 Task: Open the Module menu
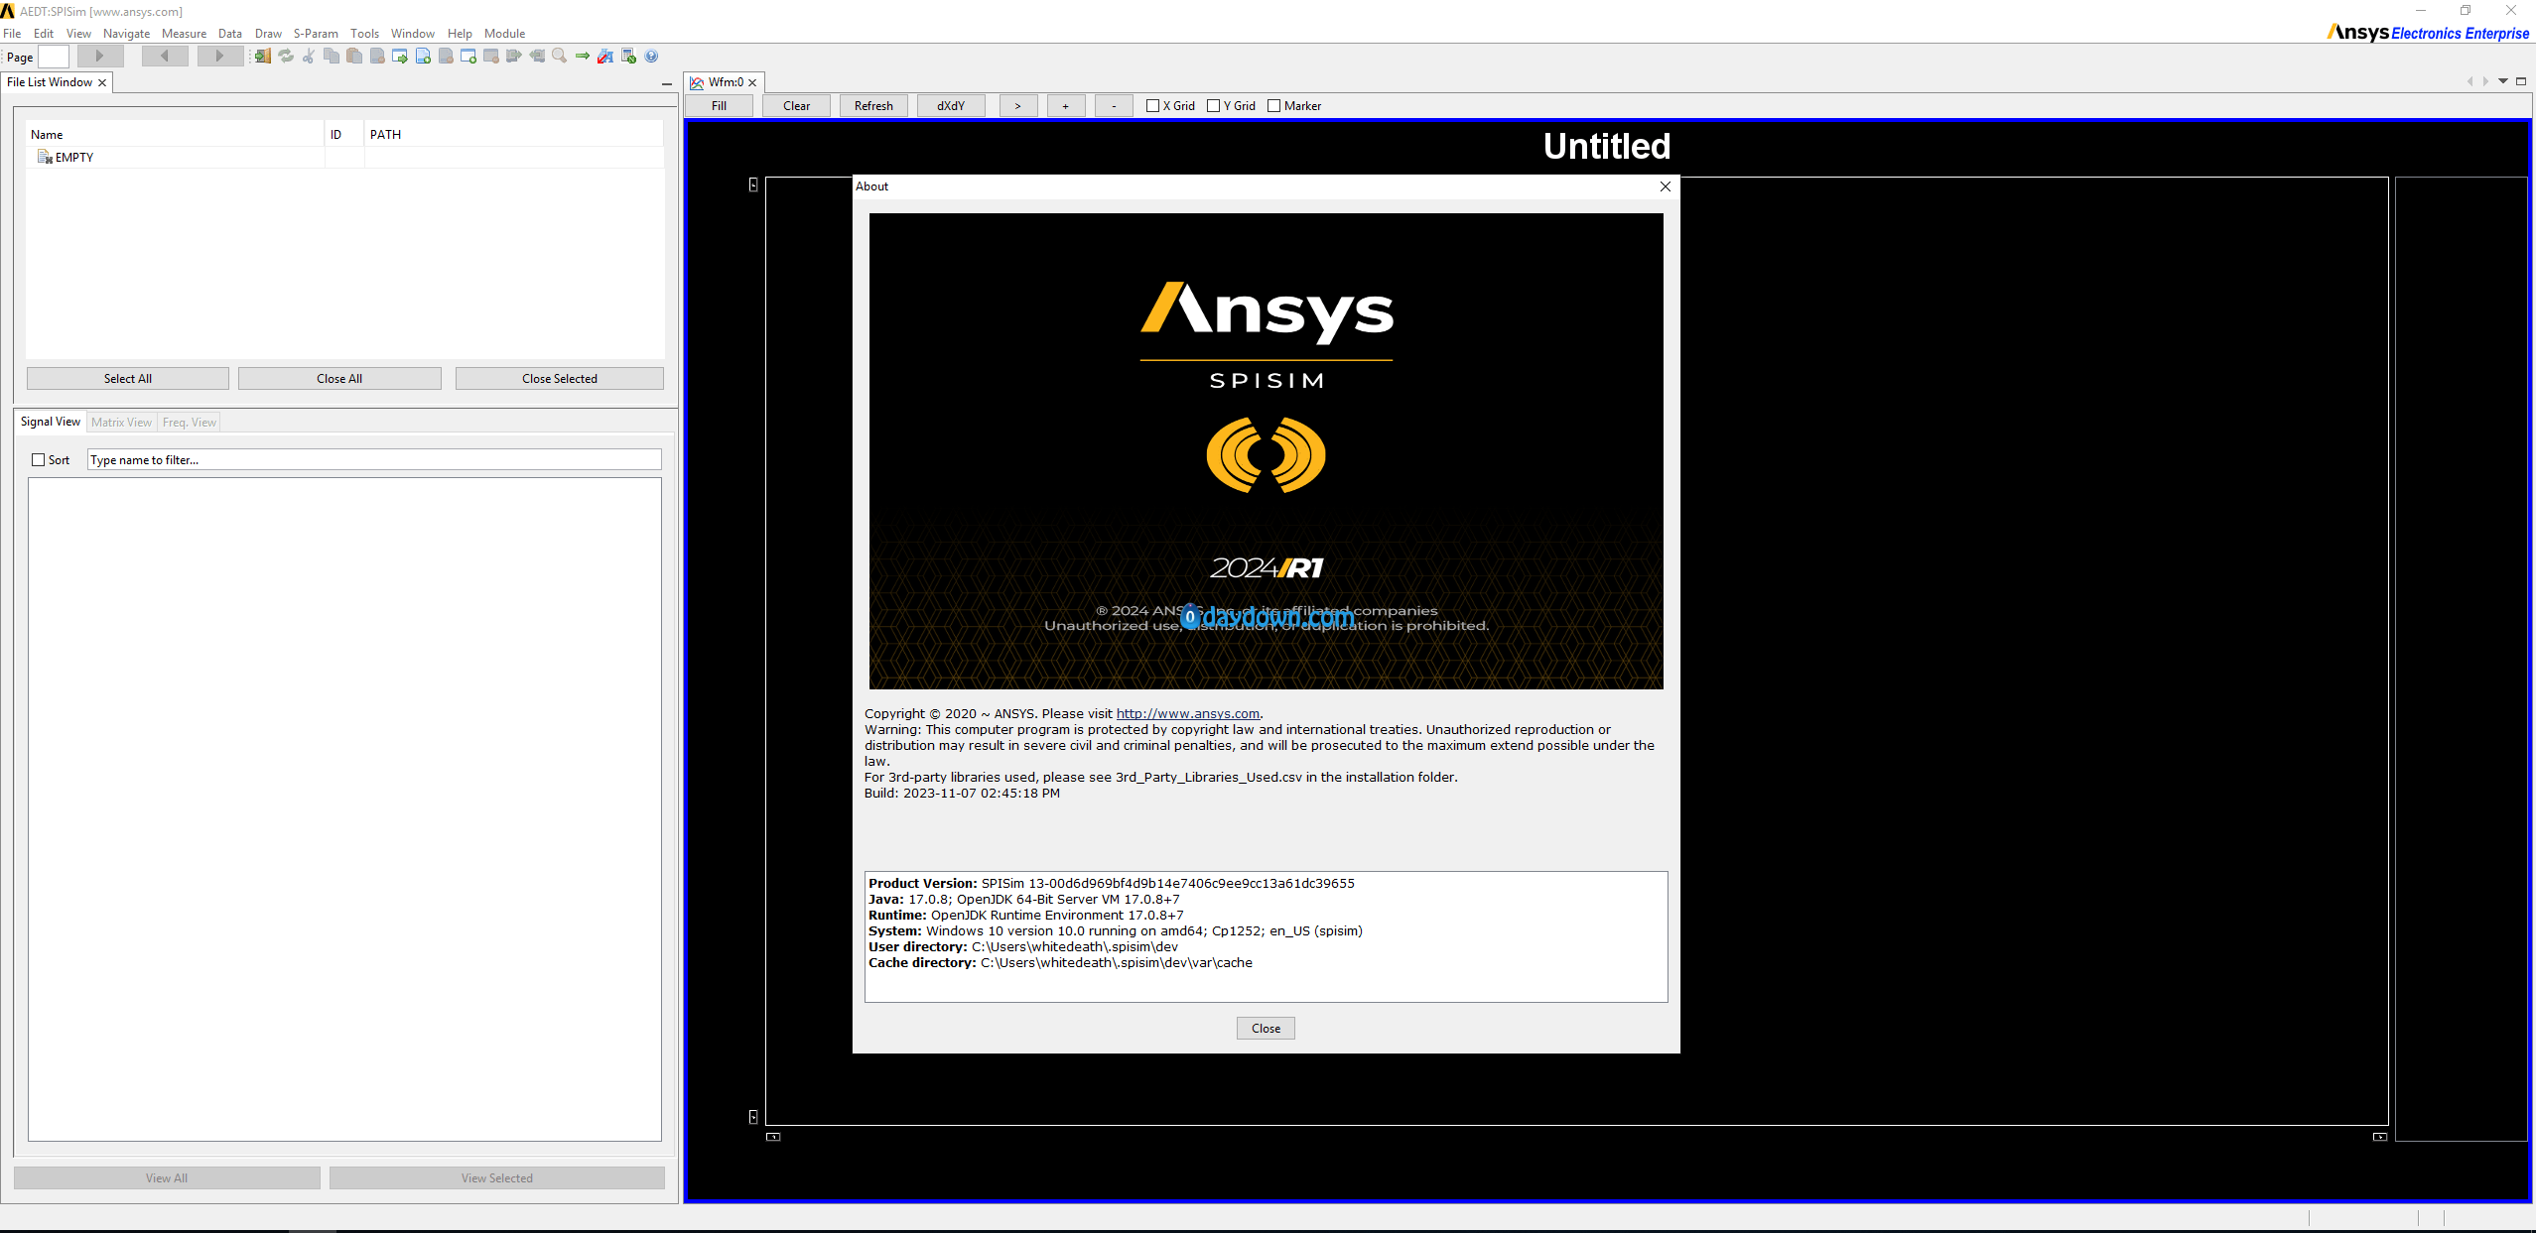pyautogui.click(x=504, y=34)
